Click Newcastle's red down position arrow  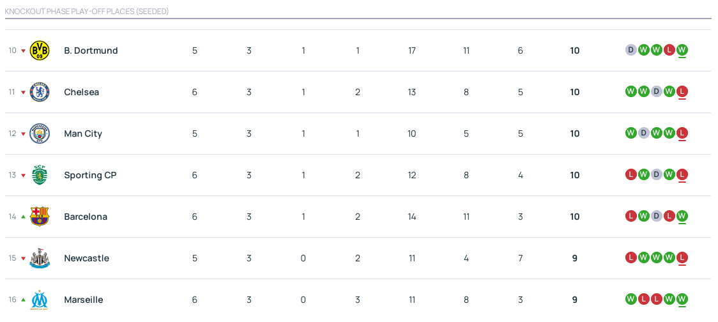(24, 259)
